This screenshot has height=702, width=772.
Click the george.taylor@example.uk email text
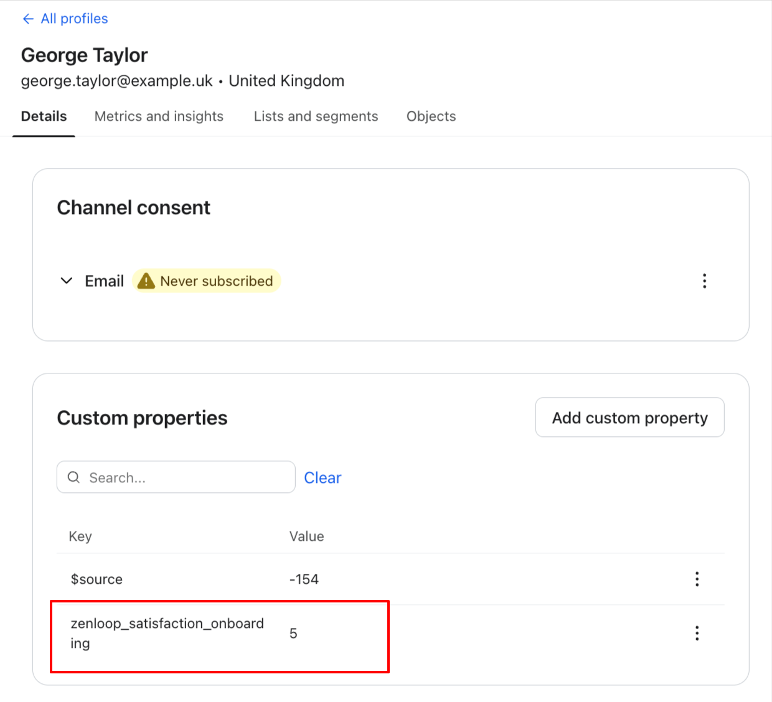pyautogui.click(x=116, y=81)
